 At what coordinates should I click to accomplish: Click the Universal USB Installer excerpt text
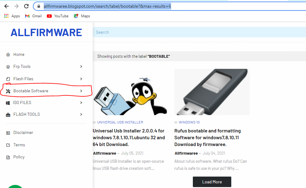coord(128,165)
